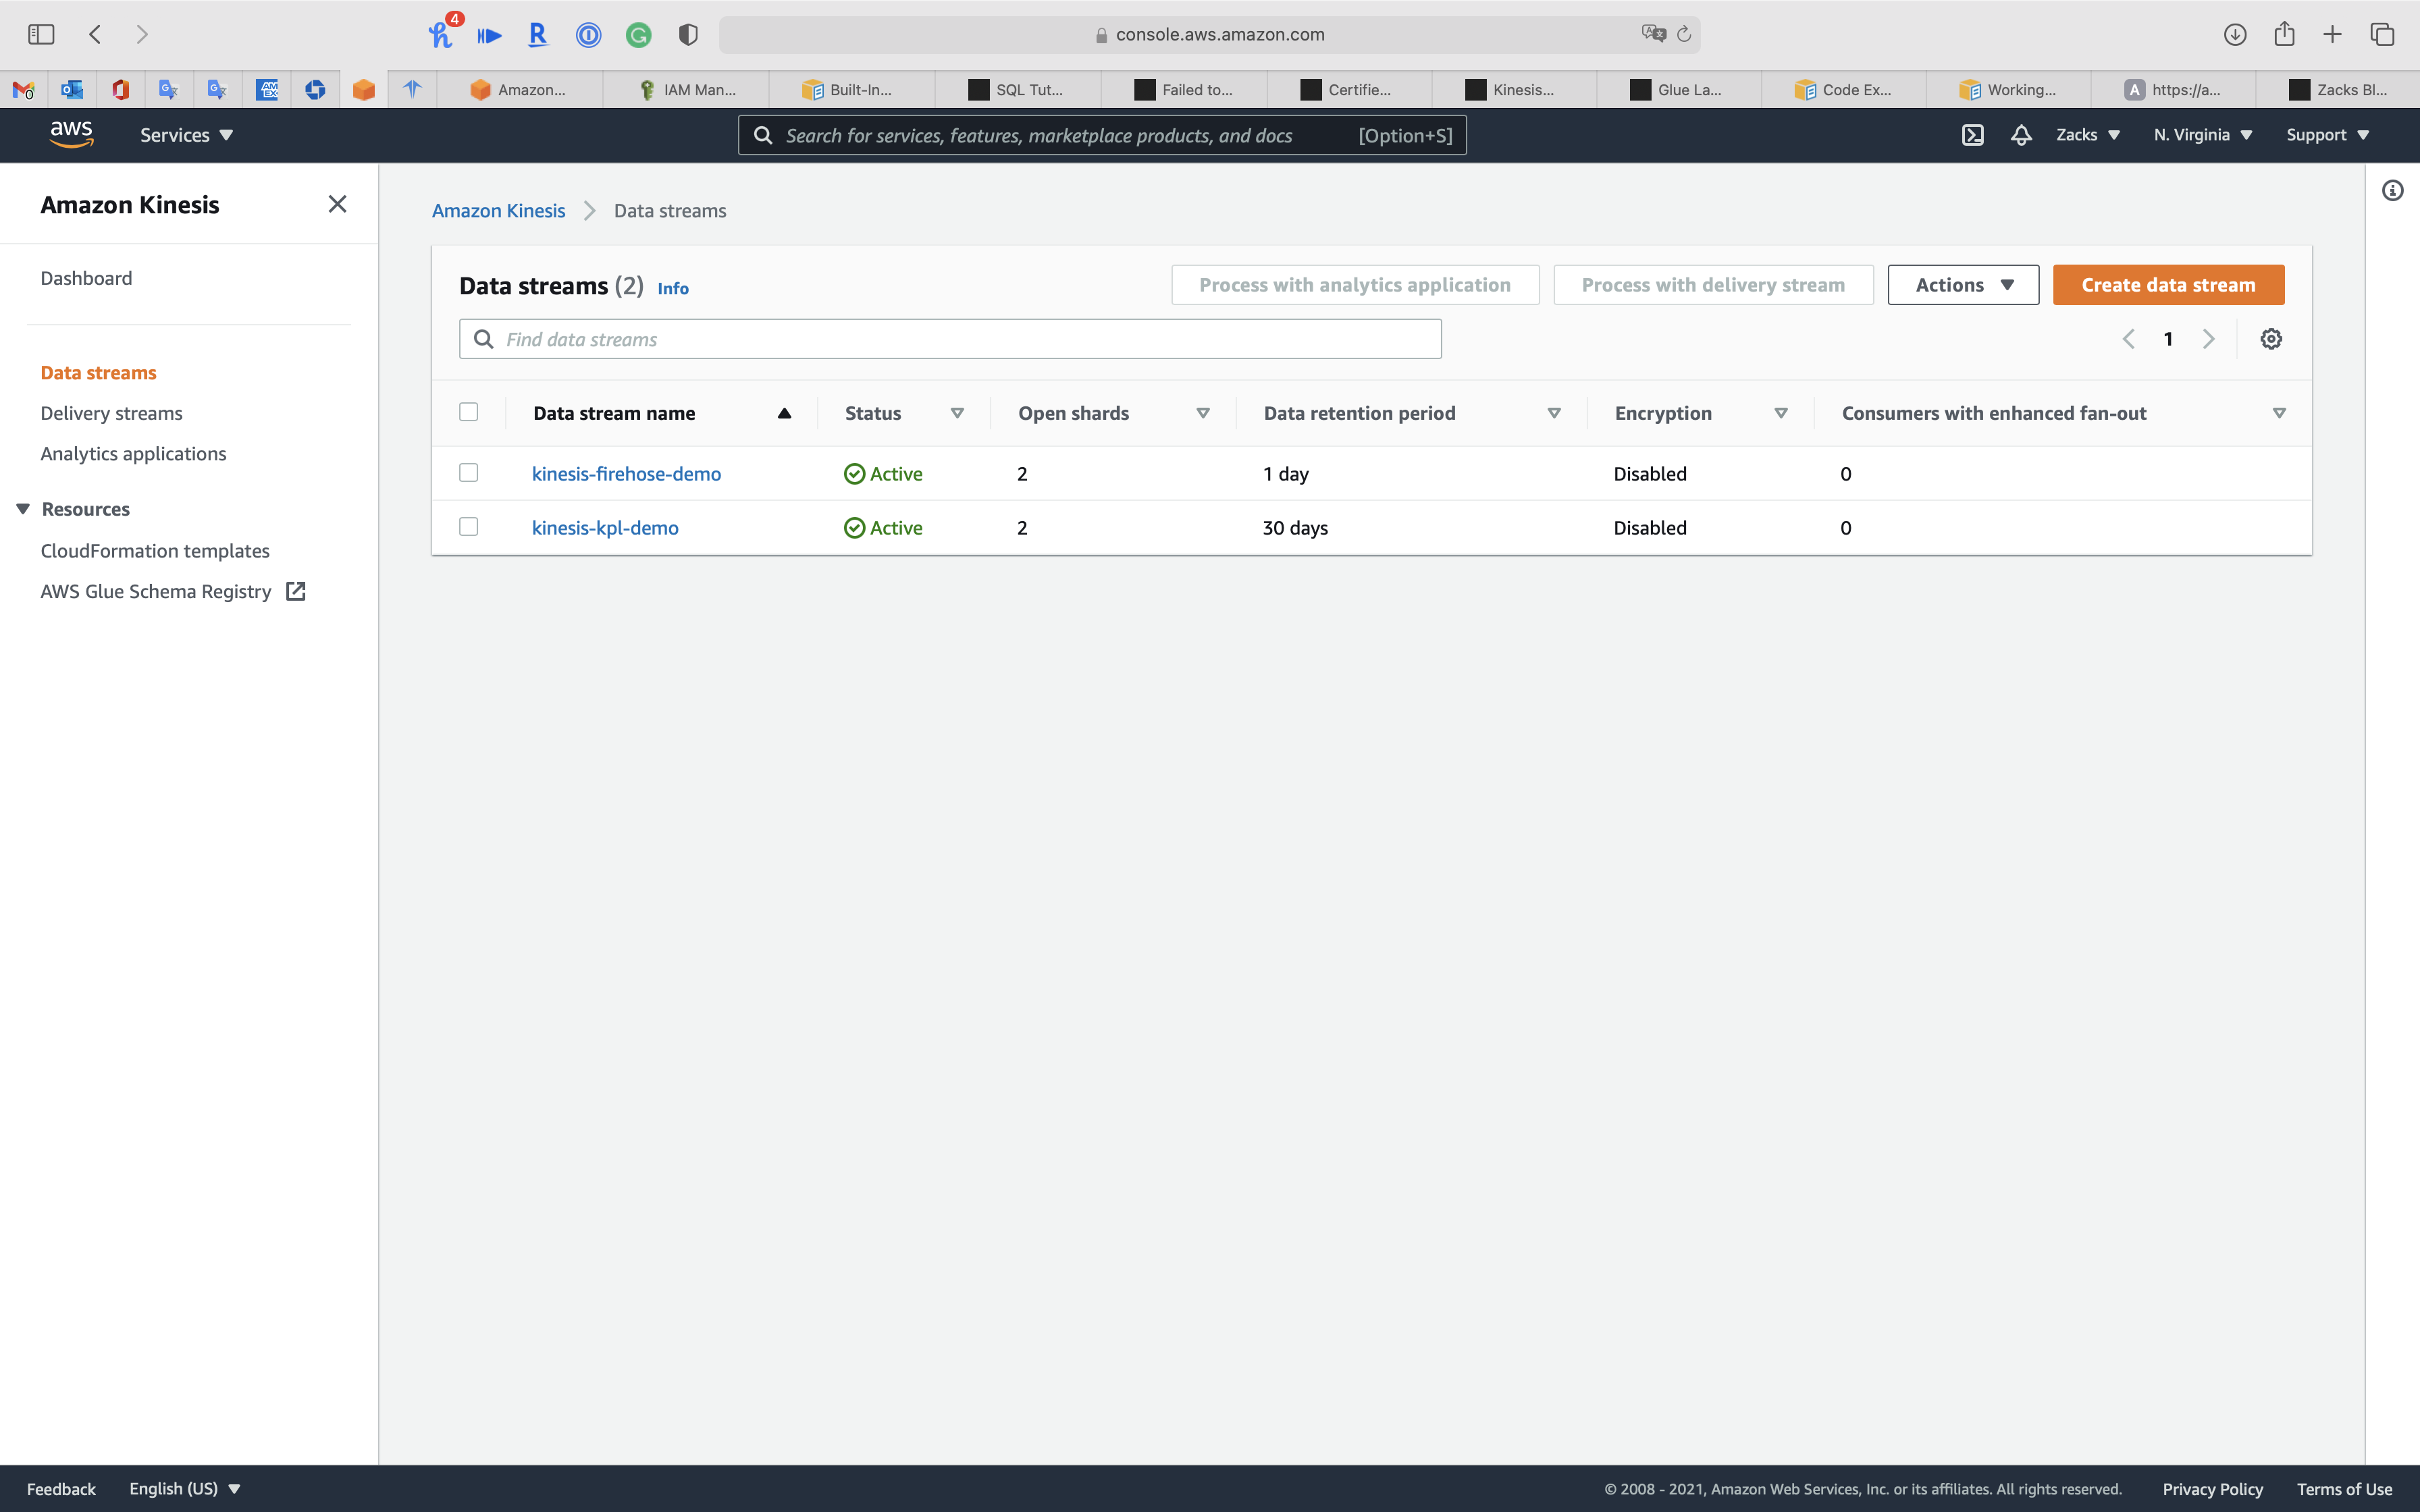Close the Amazon Kinesis sidebar
This screenshot has width=2420, height=1512.
tap(337, 204)
